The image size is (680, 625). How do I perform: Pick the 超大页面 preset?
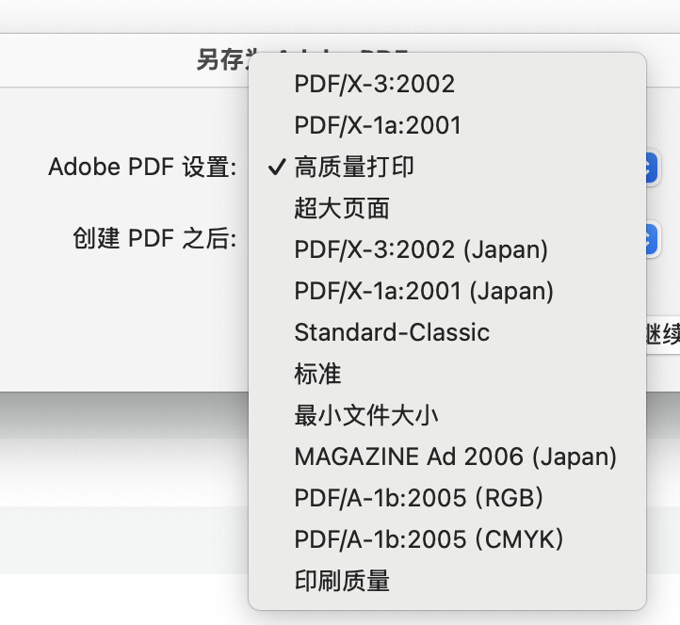point(447,208)
